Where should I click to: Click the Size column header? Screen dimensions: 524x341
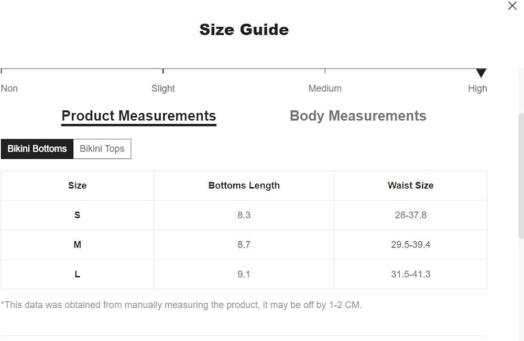click(77, 186)
